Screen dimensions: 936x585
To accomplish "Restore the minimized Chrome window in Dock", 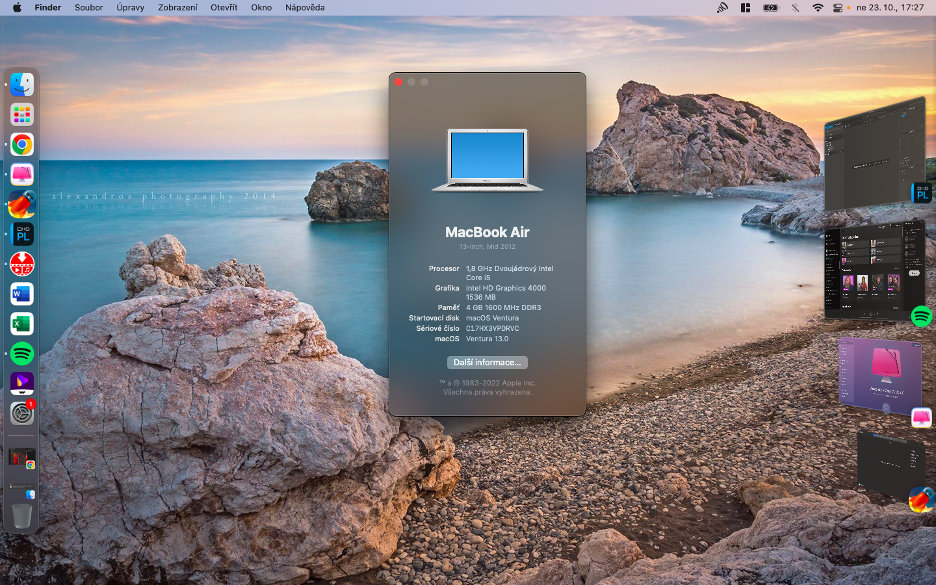I will [x=22, y=458].
